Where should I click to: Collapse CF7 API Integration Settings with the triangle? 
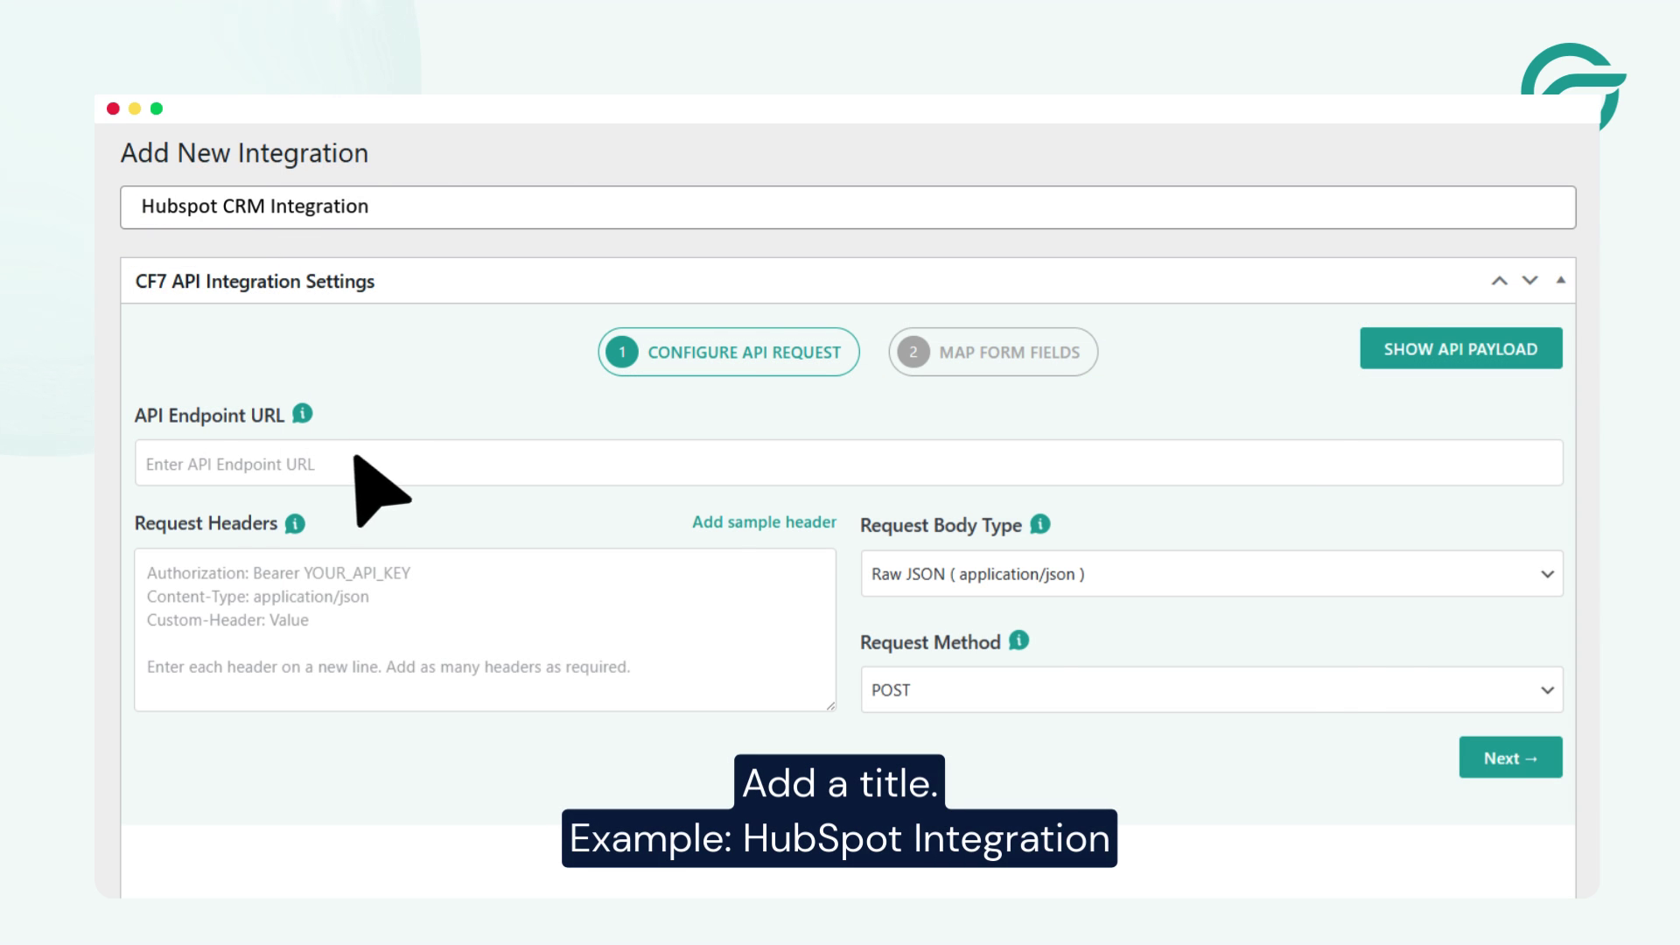(x=1561, y=279)
